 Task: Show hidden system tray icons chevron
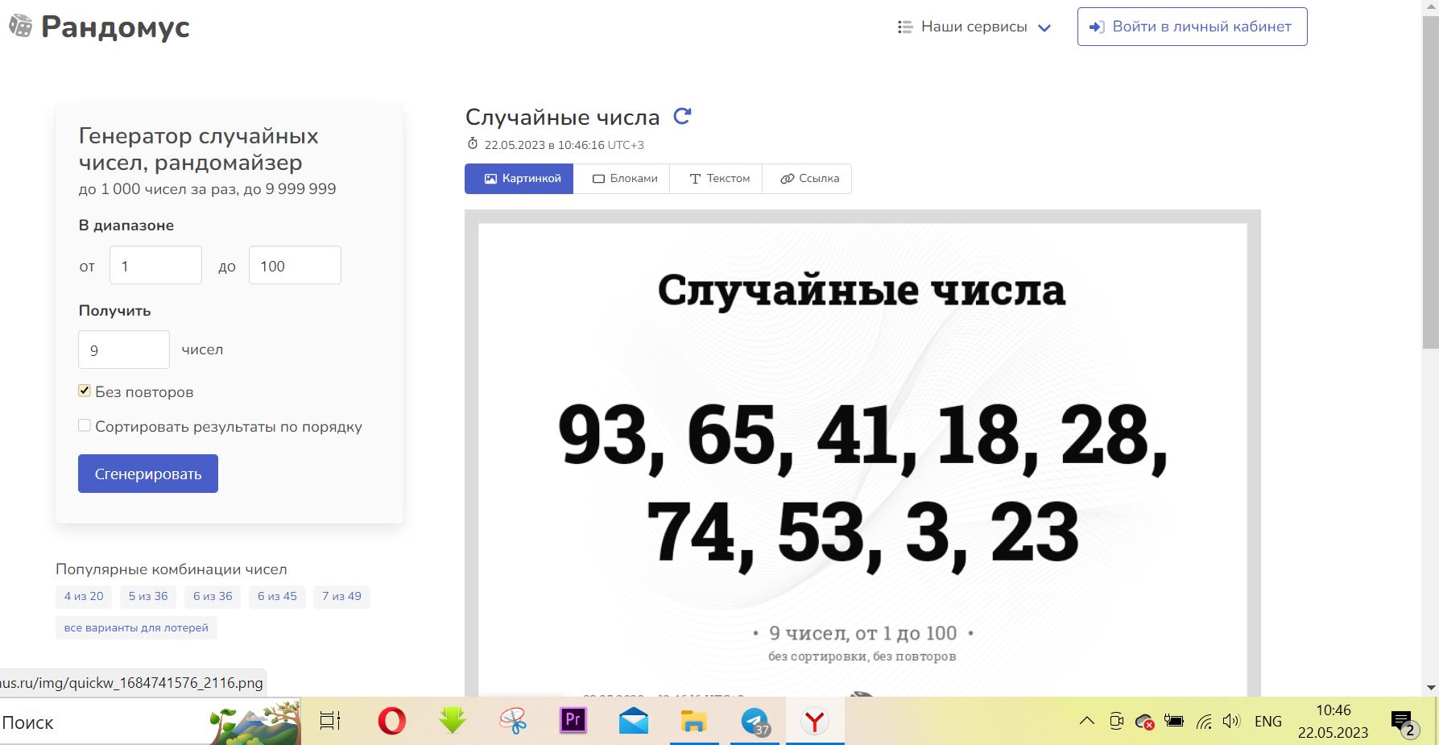pos(1087,722)
